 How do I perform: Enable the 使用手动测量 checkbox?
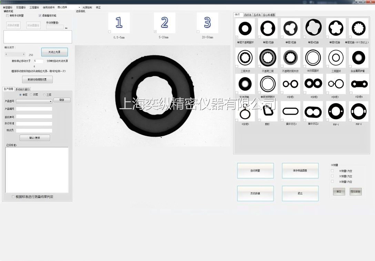pyautogui.click(x=8, y=15)
